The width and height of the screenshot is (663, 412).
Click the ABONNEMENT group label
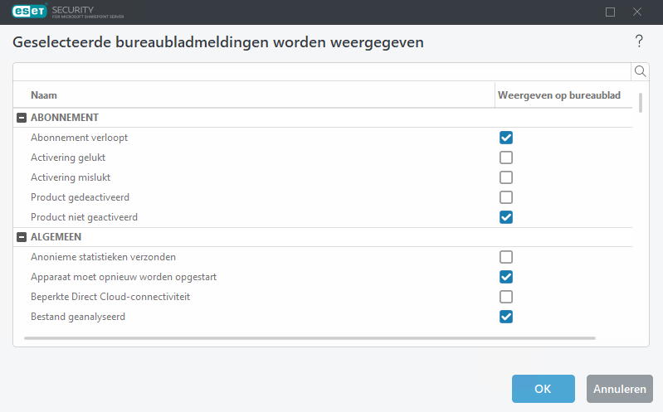tap(65, 118)
